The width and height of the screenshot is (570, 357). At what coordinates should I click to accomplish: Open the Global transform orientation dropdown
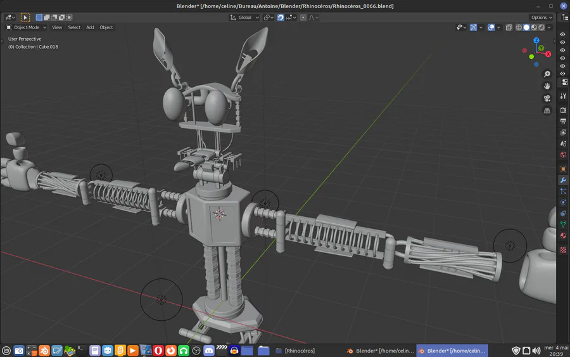[244, 18]
